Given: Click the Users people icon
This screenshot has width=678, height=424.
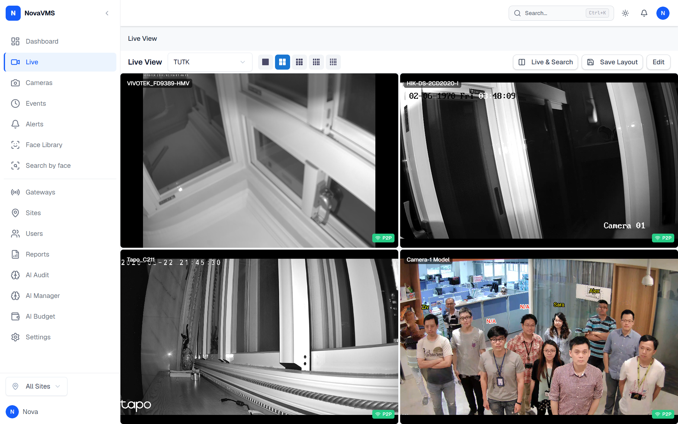Looking at the screenshot, I should pyautogui.click(x=15, y=234).
